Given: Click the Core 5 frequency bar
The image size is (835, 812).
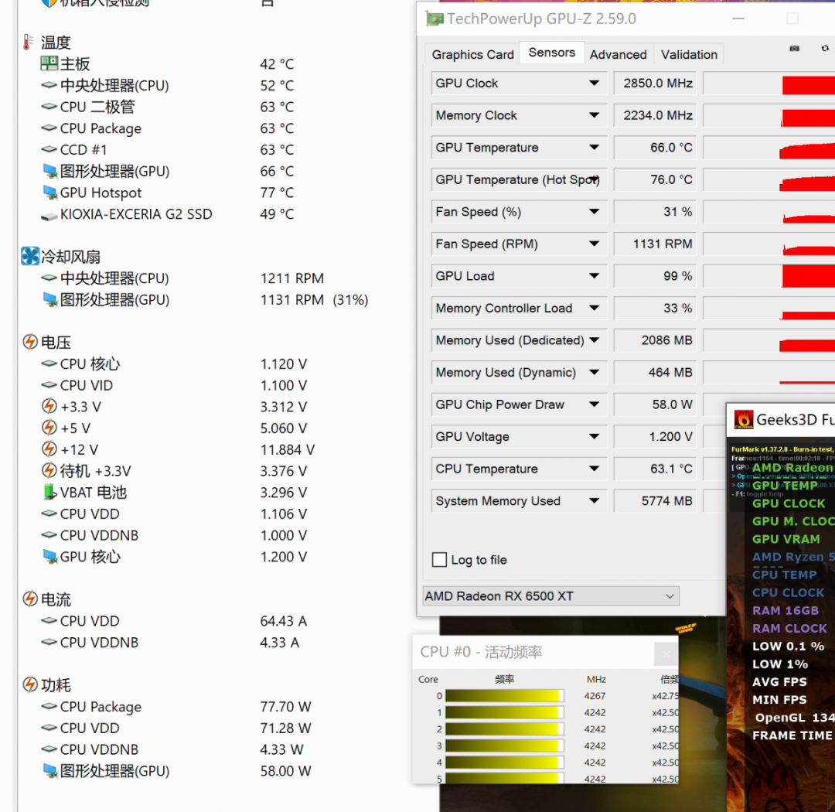Looking at the screenshot, I should click(504, 779).
